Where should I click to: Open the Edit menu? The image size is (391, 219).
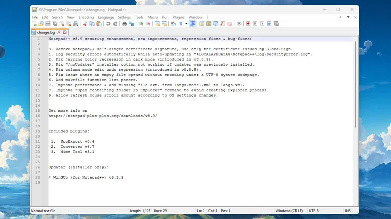(45, 17)
